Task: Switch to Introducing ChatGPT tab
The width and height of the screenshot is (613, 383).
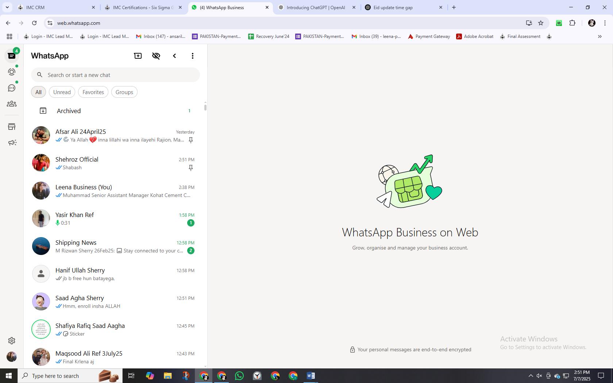Action: pyautogui.click(x=317, y=7)
